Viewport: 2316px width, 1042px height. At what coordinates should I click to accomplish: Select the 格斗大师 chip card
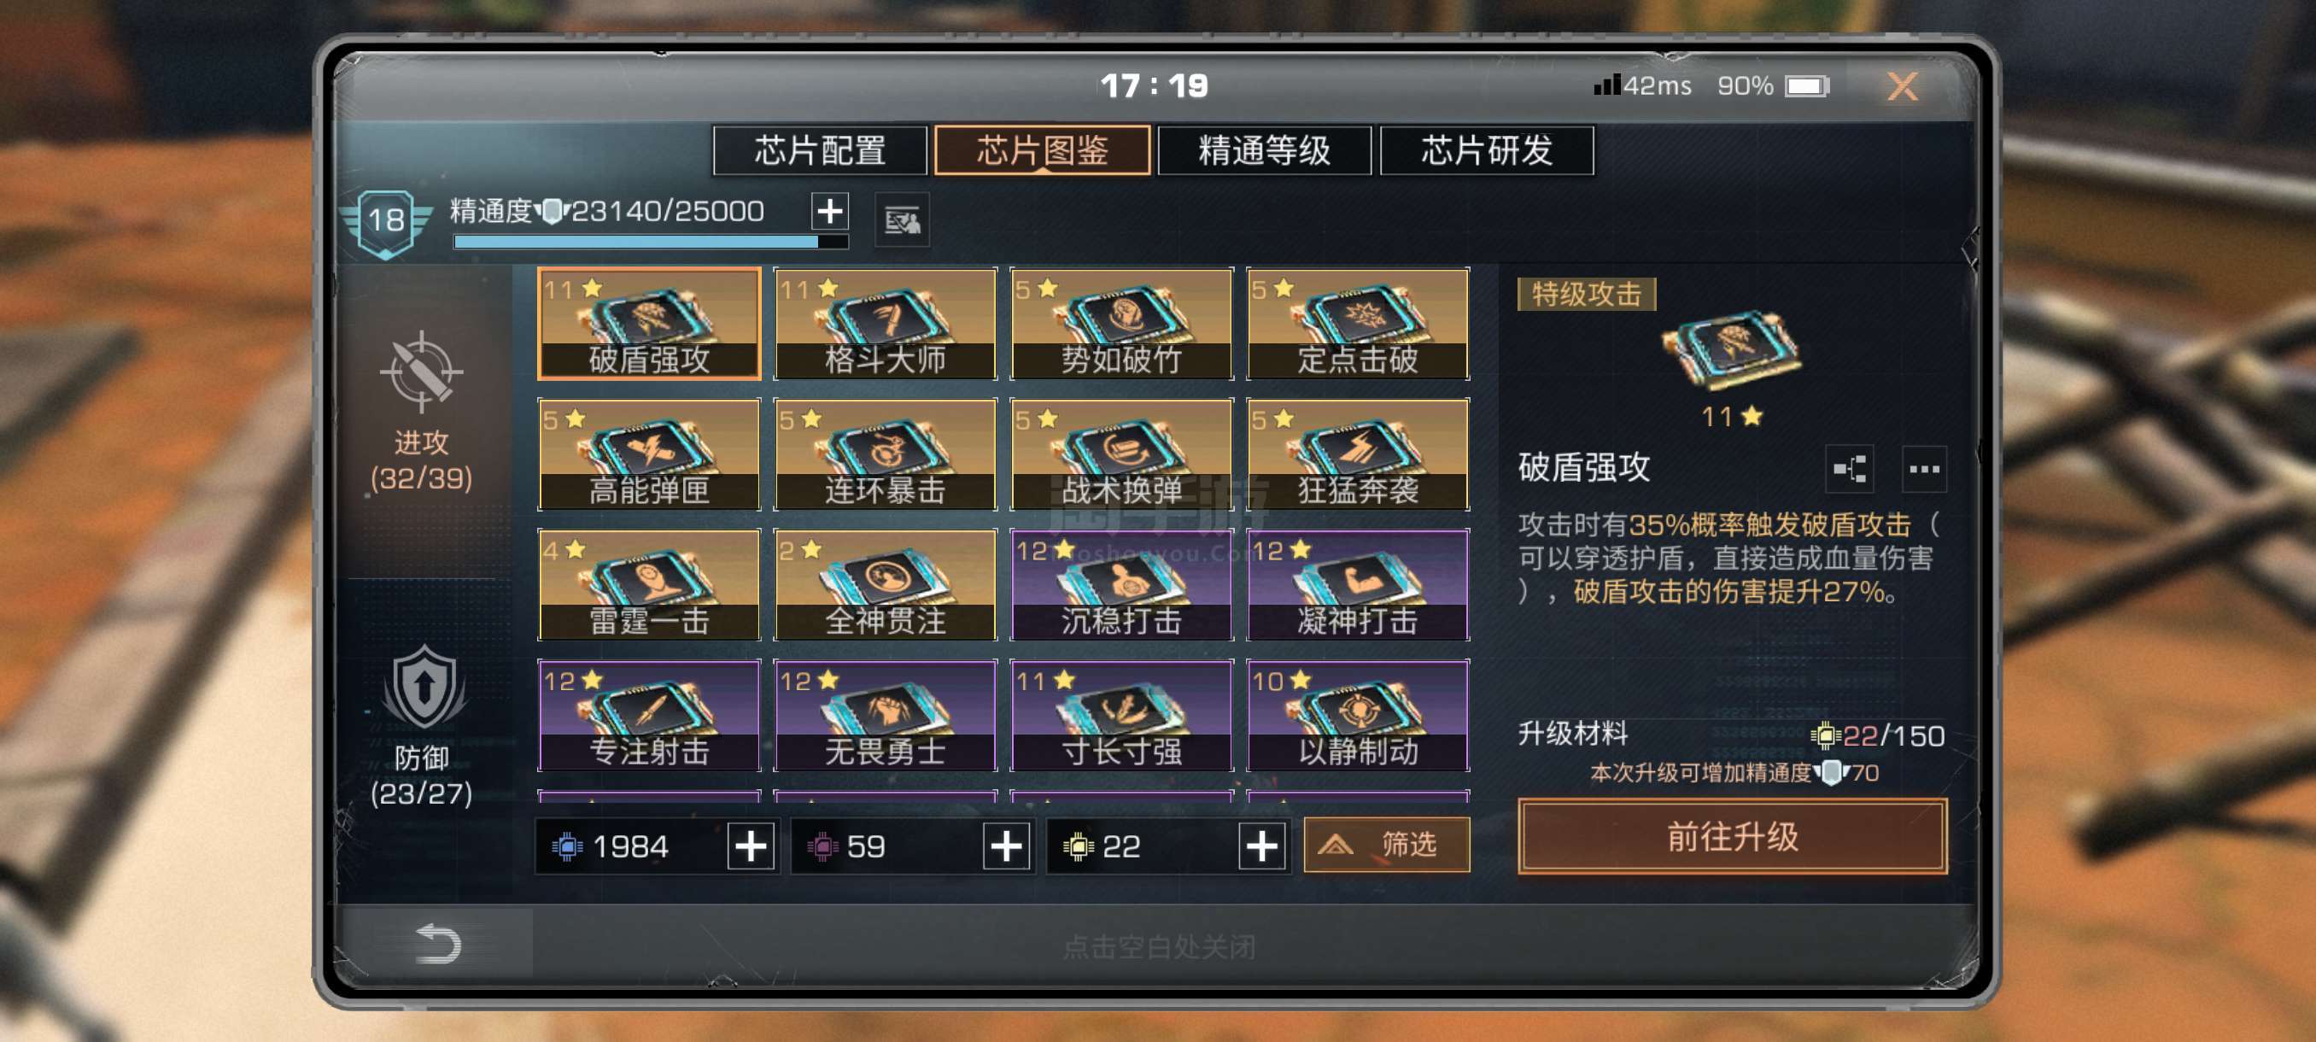(x=885, y=324)
